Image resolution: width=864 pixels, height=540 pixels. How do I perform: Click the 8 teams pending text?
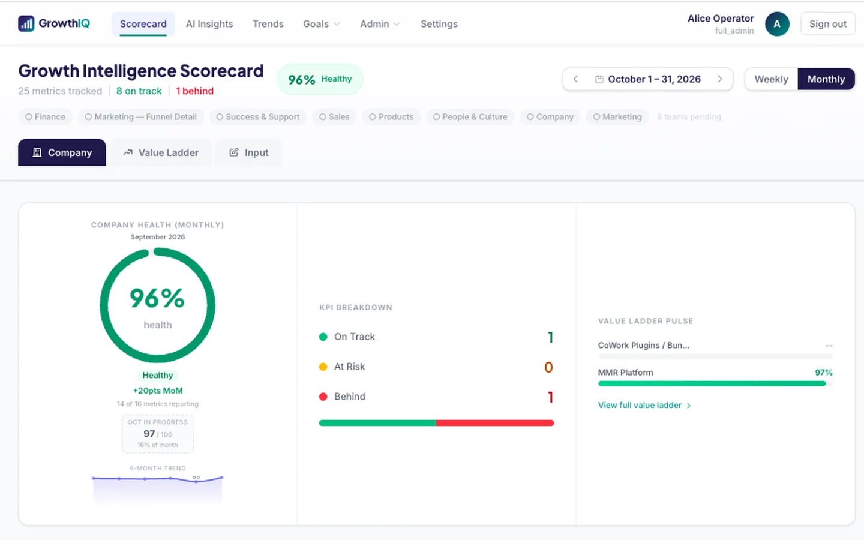pyautogui.click(x=689, y=117)
